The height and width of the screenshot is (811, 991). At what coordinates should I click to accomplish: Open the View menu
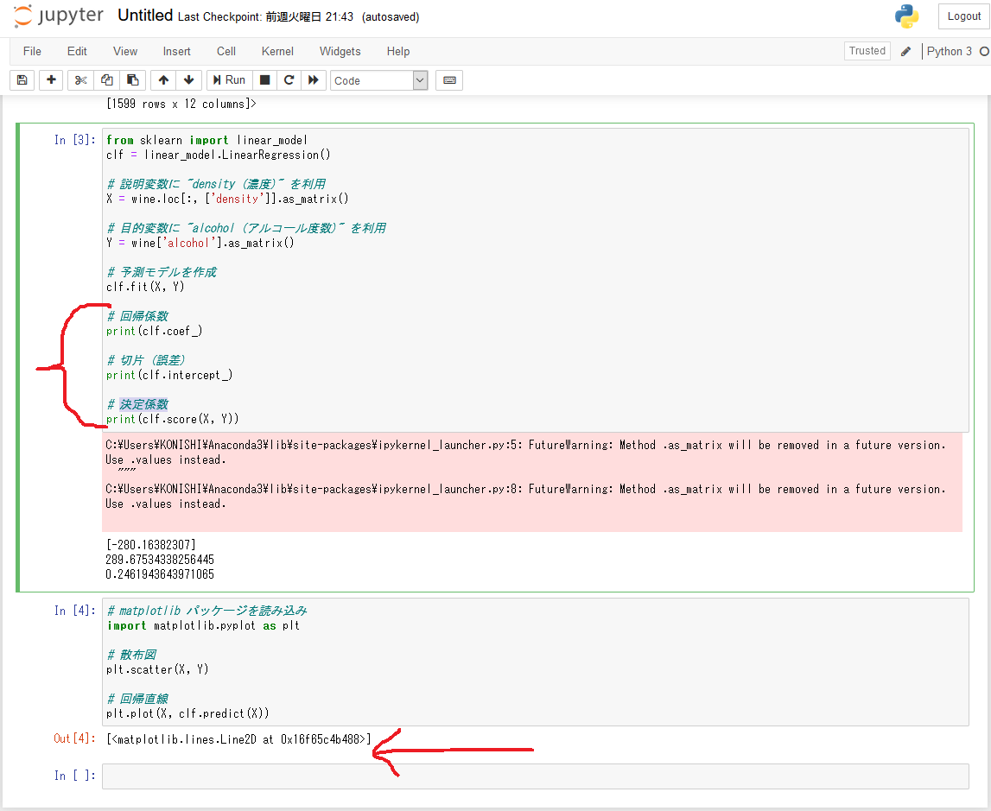(x=125, y=51)
